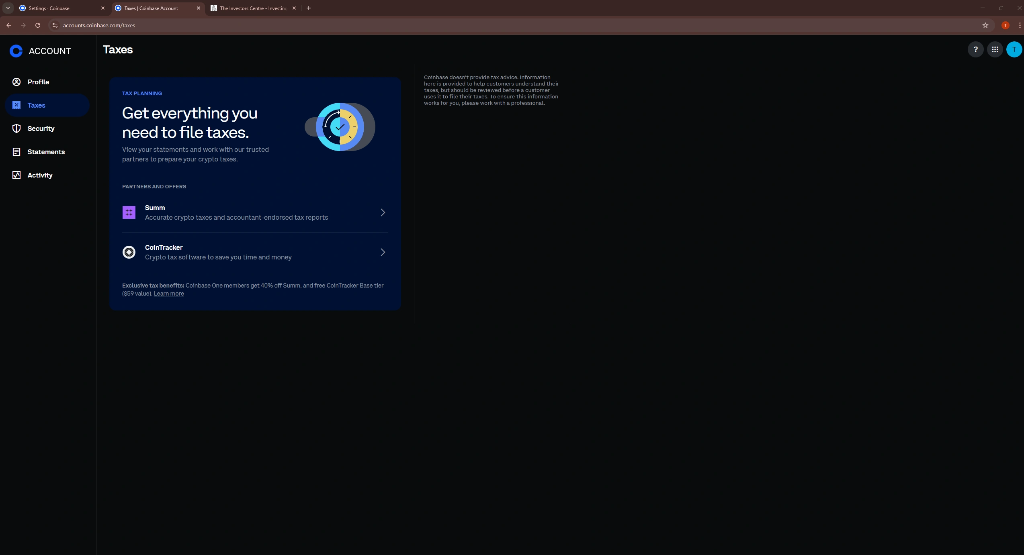
Task: Open the blue user avatar menu
Action: pos(1014,49)
